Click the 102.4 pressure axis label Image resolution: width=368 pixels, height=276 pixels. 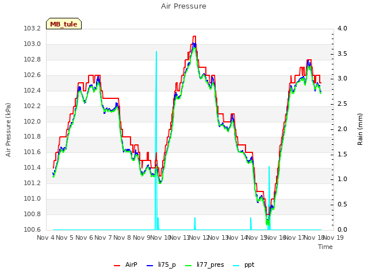(x=32, y=91)
